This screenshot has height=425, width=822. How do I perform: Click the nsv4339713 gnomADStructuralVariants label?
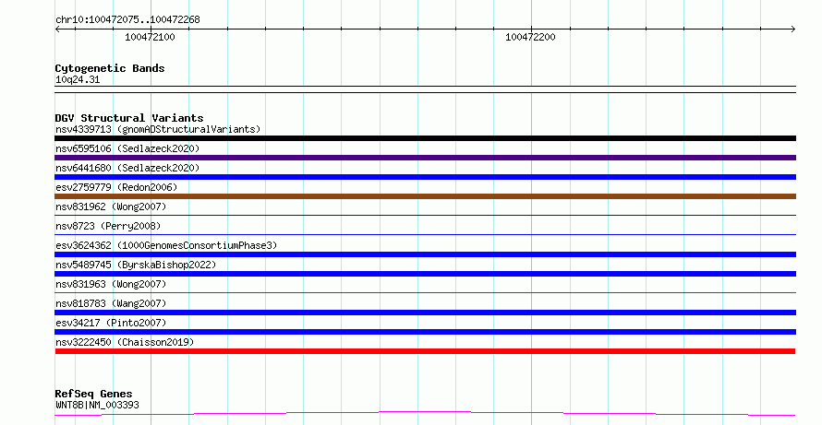click(158, 129)
